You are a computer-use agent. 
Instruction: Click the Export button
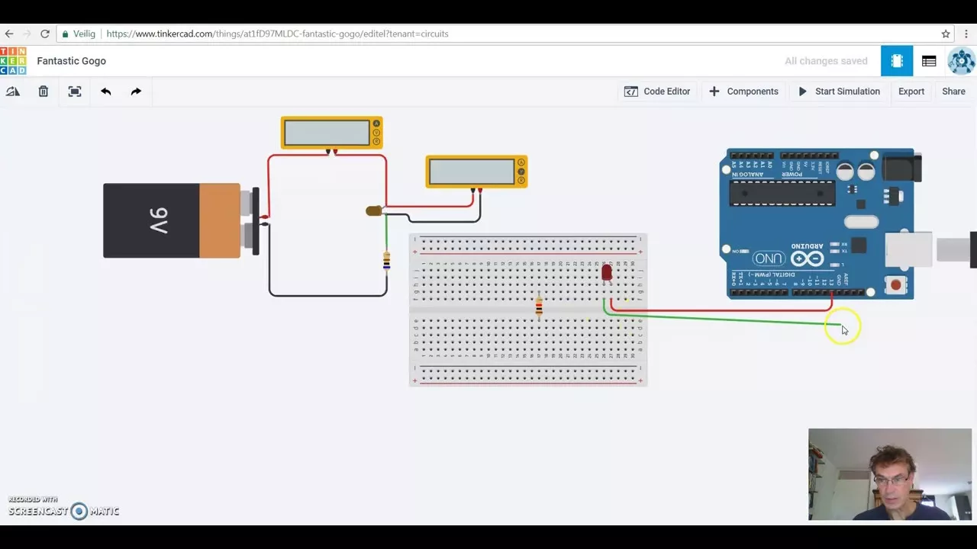[x=911, y=91]
